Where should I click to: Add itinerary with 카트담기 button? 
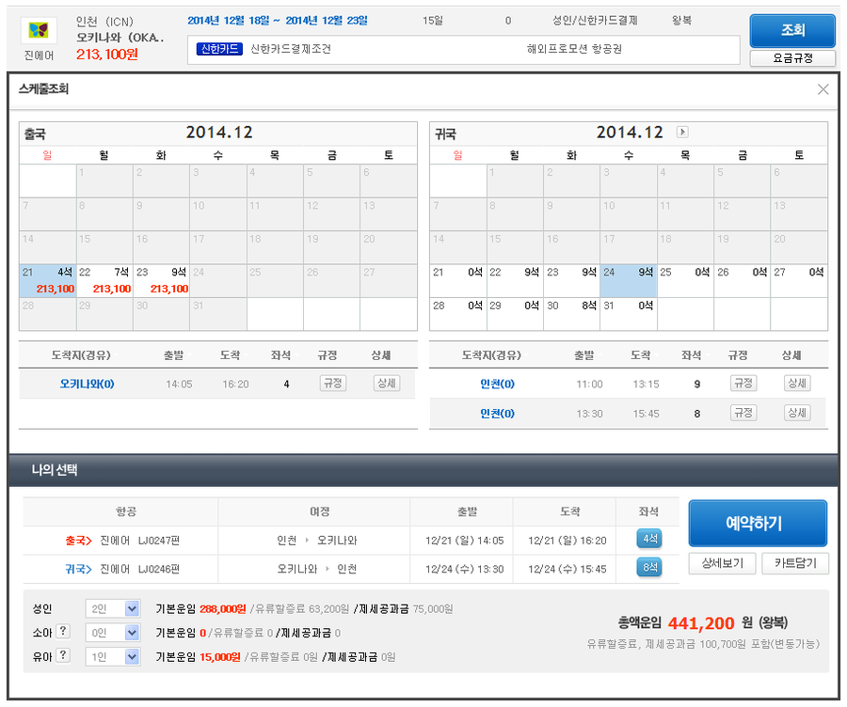click(795, 563)
